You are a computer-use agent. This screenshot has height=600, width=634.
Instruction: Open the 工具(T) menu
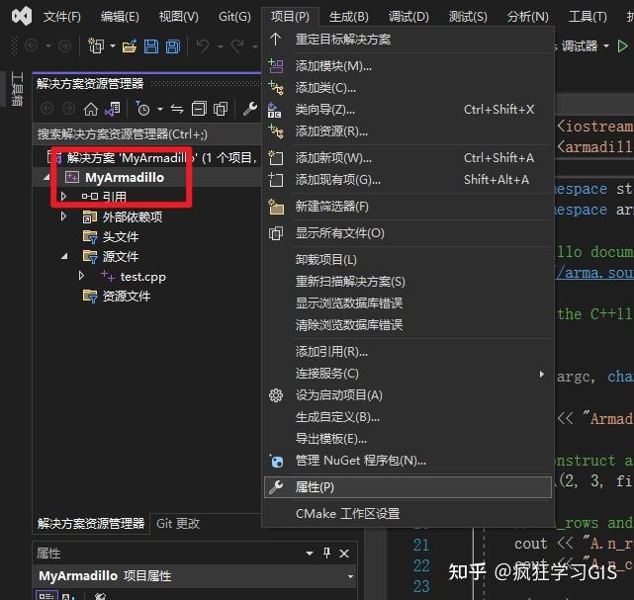[588, 17]
